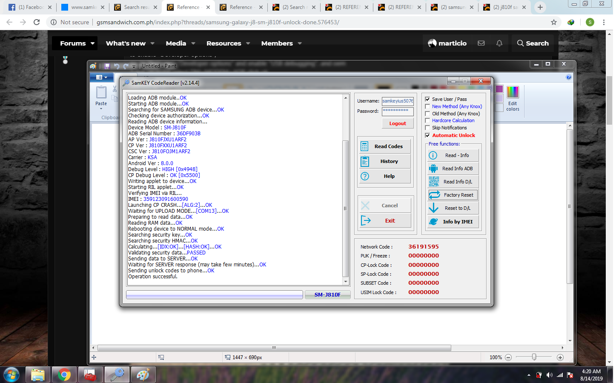
Task: Click Paint zoom out minus button
Action: click(x=508, y=357)
